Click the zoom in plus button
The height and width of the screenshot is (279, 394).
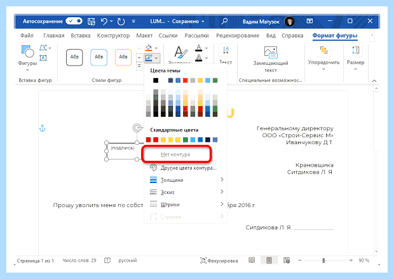pyautogui.click(x=351, y=261)
